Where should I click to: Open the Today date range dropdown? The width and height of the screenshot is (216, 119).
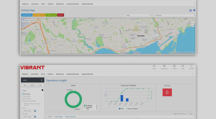[x=138, y=15]
